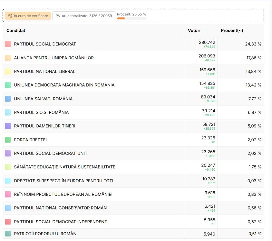Click the Forța Dreptei green swatch
Image resolution: width=272 pixels, height=241 pixels.
(x=8, y=140)
